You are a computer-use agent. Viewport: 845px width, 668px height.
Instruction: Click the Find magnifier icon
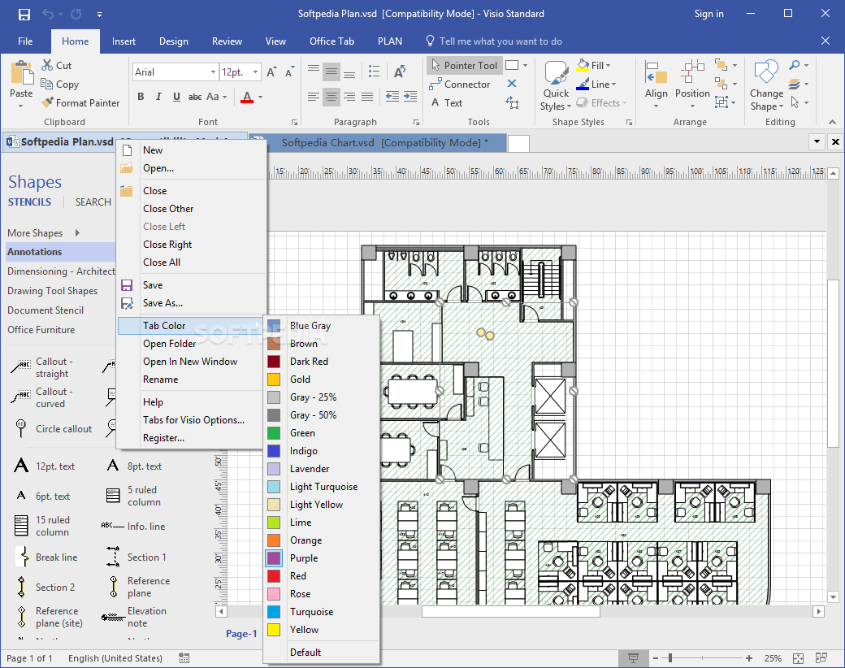point(795,65)
